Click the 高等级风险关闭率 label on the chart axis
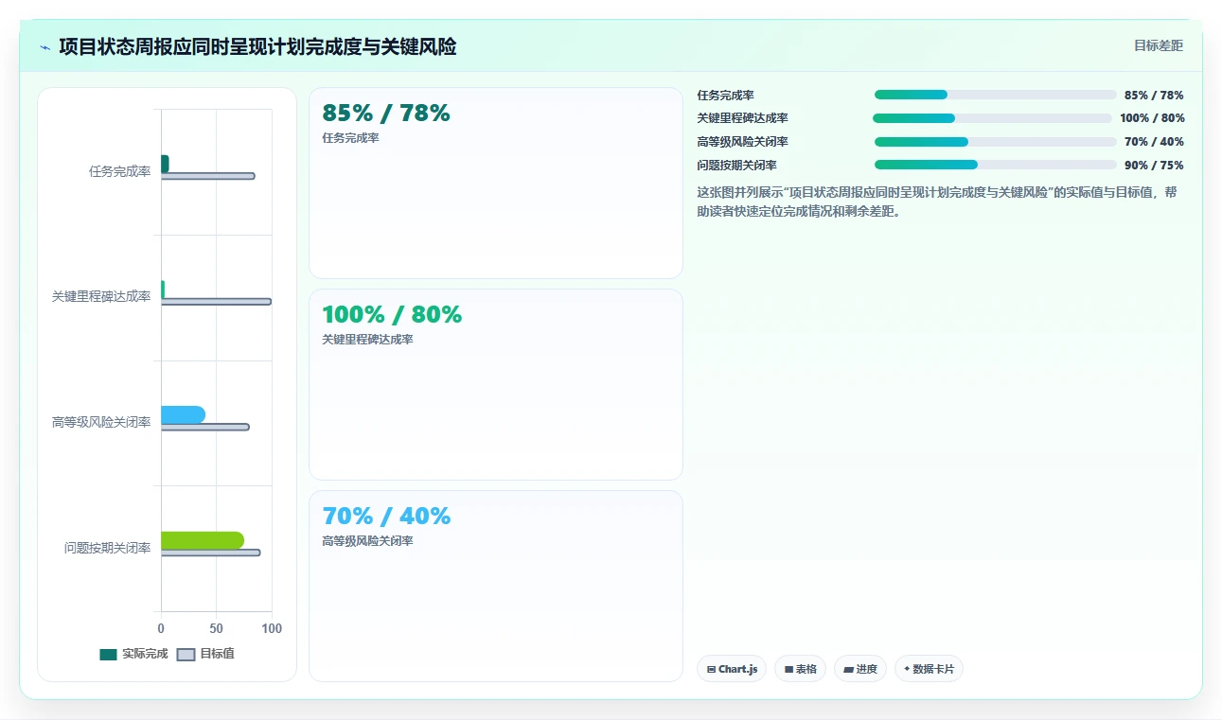The width and height of the screenshot is (1222, 720). 101,422
